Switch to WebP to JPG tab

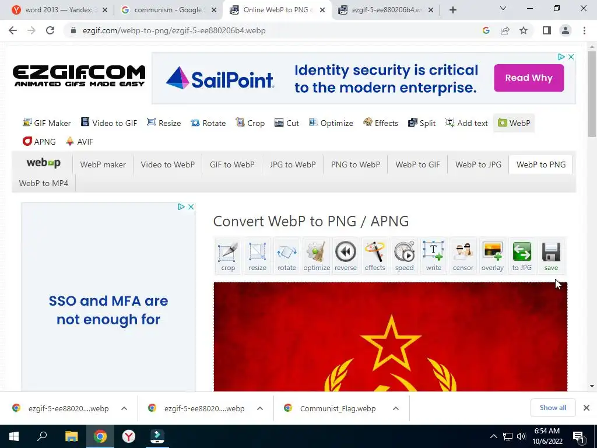coord(478,164)
